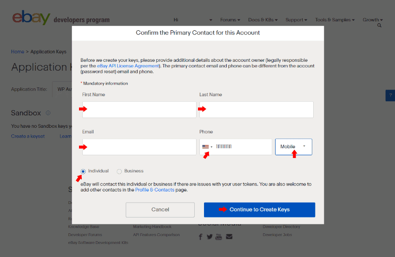Viewport: 395px width, 257px height.
Task: Open the Facebook social icon
Action: [x=201, y=237]
